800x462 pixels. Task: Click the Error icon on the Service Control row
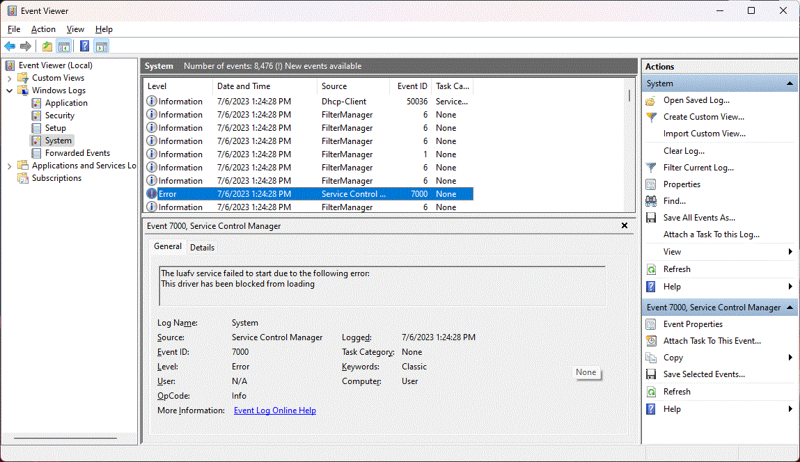pyautogui.click(x=152, y=193)
